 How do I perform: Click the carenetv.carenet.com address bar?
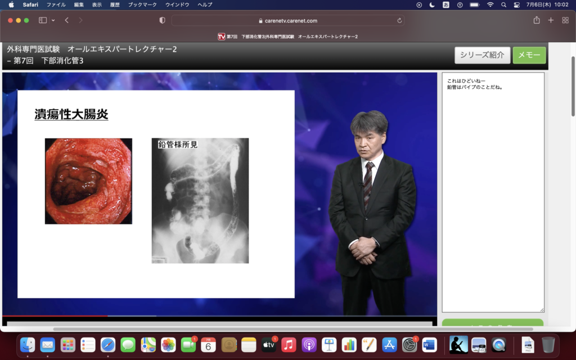tap(287, 21)
